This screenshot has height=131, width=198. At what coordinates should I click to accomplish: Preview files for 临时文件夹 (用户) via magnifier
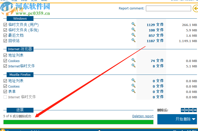(133, 24)
